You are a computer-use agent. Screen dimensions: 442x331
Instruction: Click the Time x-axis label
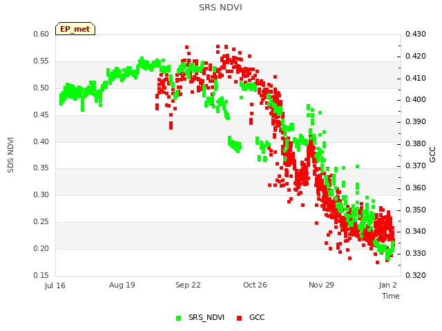pyautogui.click(x=390, y=296)
